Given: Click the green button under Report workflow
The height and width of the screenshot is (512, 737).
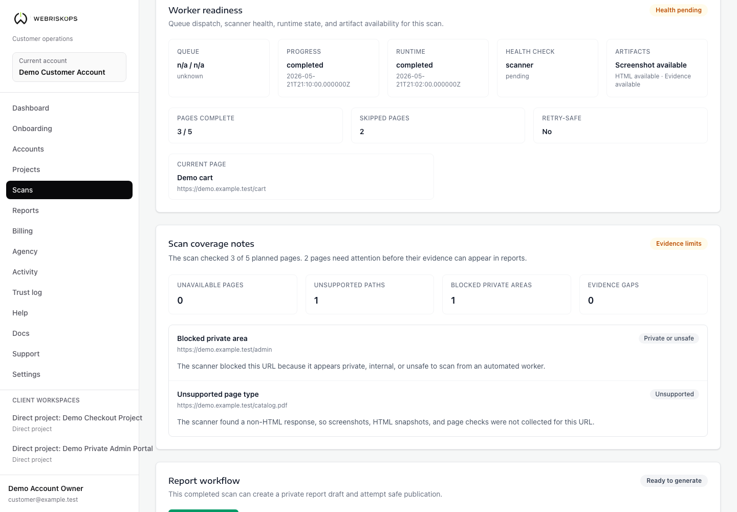Looking at the screenshot, I should (x=204, y=510).
